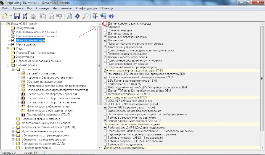Open file using the folder toolbar icon

[5, 16]
